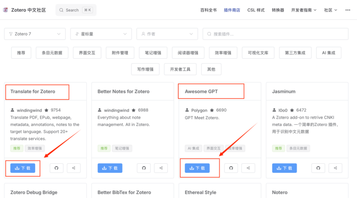Open GitHub page for Translate for Zotero
357x198 pixels.
[x=56, y=168]
